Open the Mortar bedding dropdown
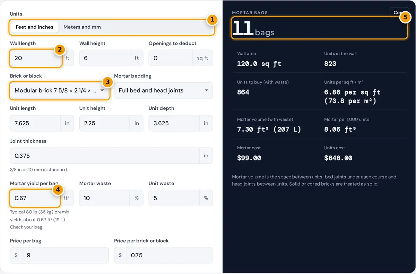The width and height of the screenshot is (416, 274). [163, 90]
